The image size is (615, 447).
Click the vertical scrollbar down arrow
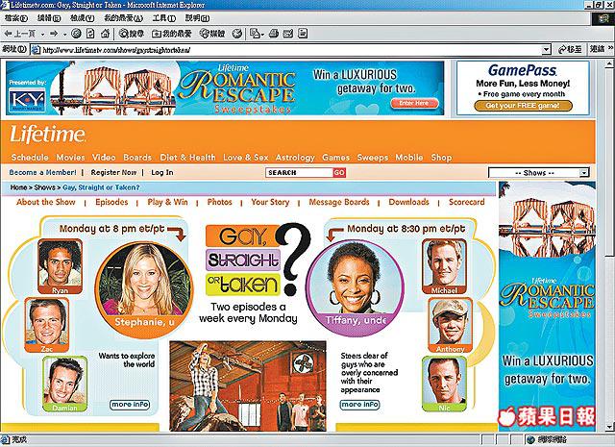point(609,428)
